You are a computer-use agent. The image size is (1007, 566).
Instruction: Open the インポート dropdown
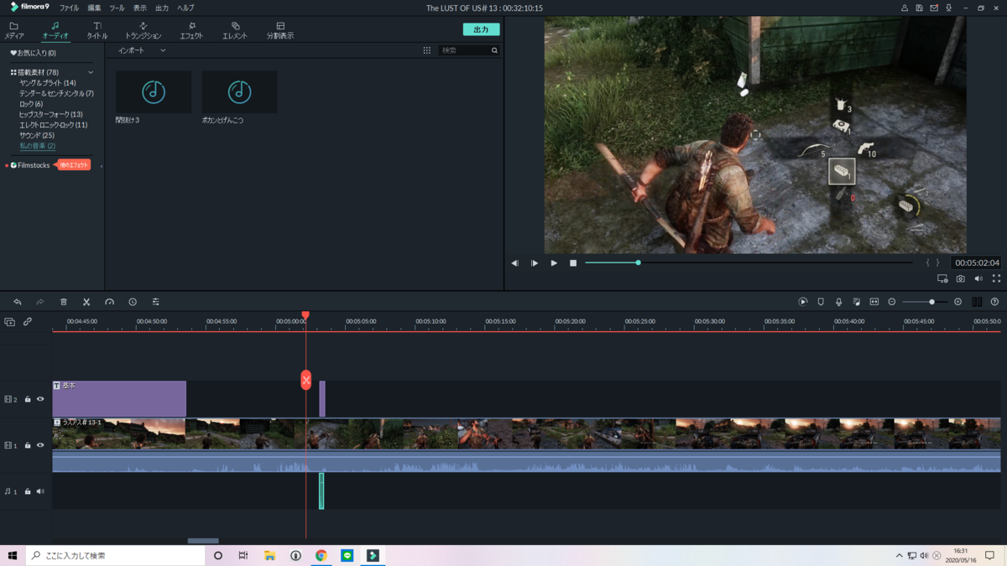[142, 50]
